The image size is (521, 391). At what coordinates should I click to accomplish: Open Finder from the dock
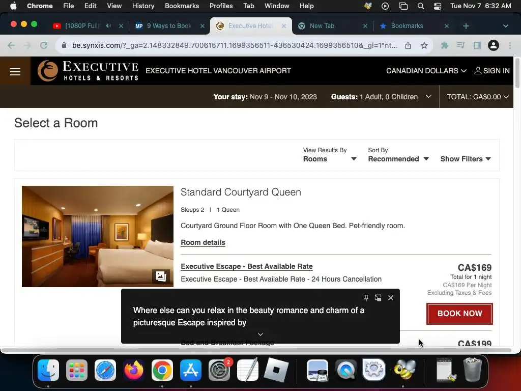48,370
